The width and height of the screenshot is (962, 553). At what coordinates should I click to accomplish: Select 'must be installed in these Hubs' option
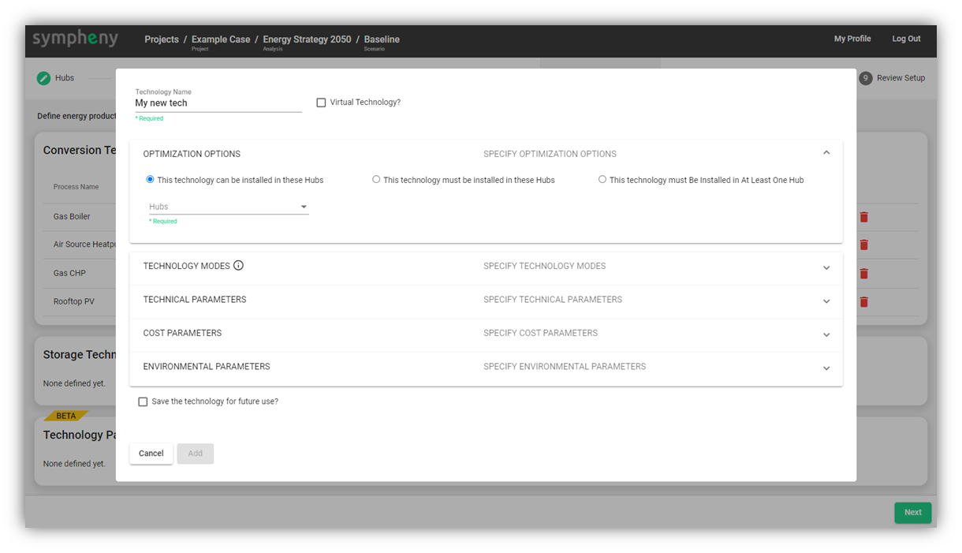pos(376,180)
